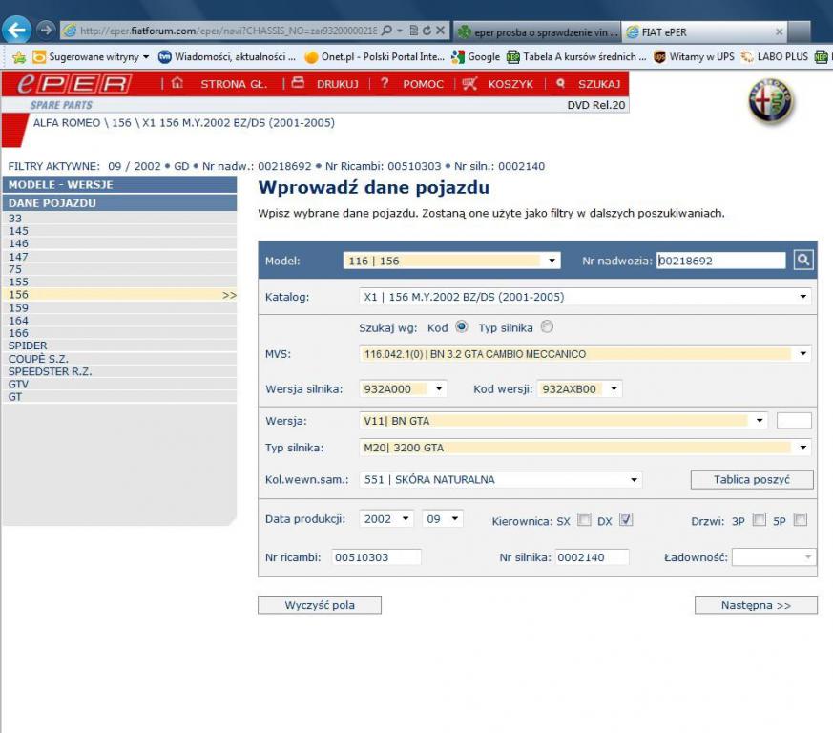The height and width of the screenshot is (733, 833).
Task: Click the browser address bar URL
Action: [x=228, y=31]
